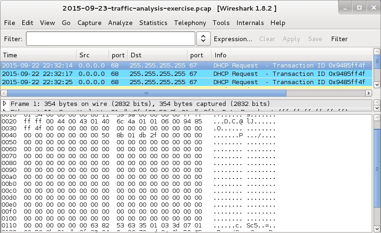Click the Apply filter button

291,39
